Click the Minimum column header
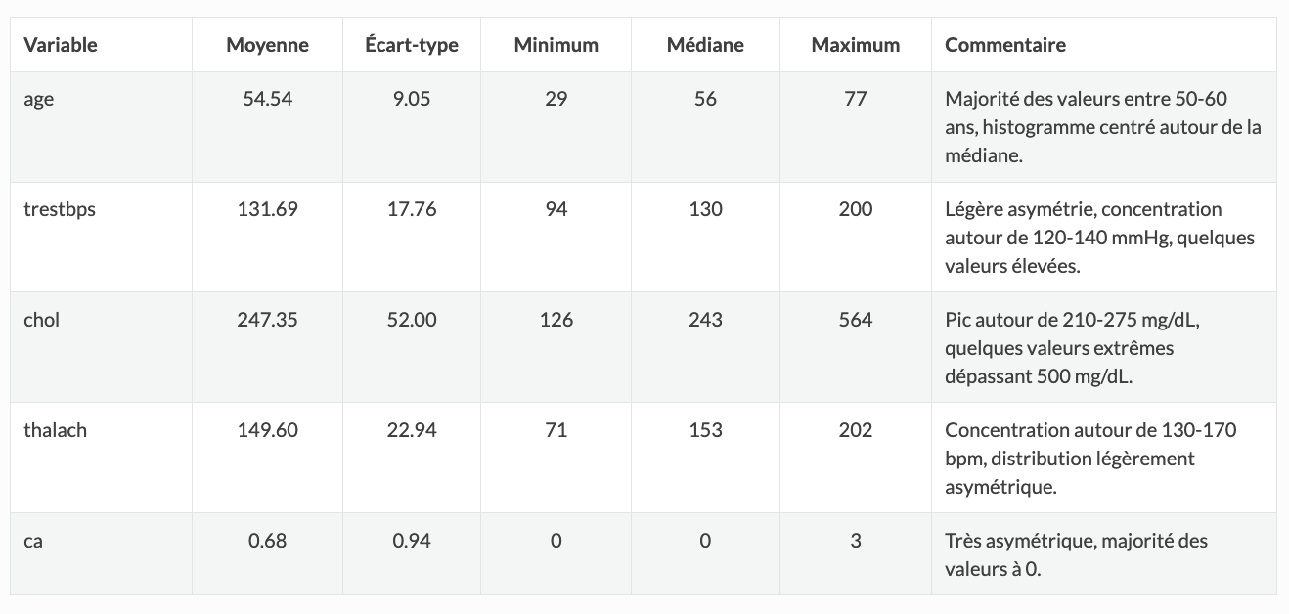1289x614 pixels. point(556,45)
